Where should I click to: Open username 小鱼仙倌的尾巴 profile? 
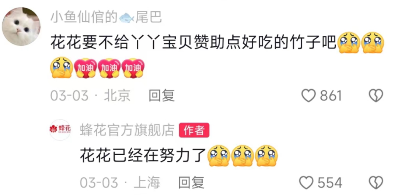pyautogui.click(x=106, y=18)
